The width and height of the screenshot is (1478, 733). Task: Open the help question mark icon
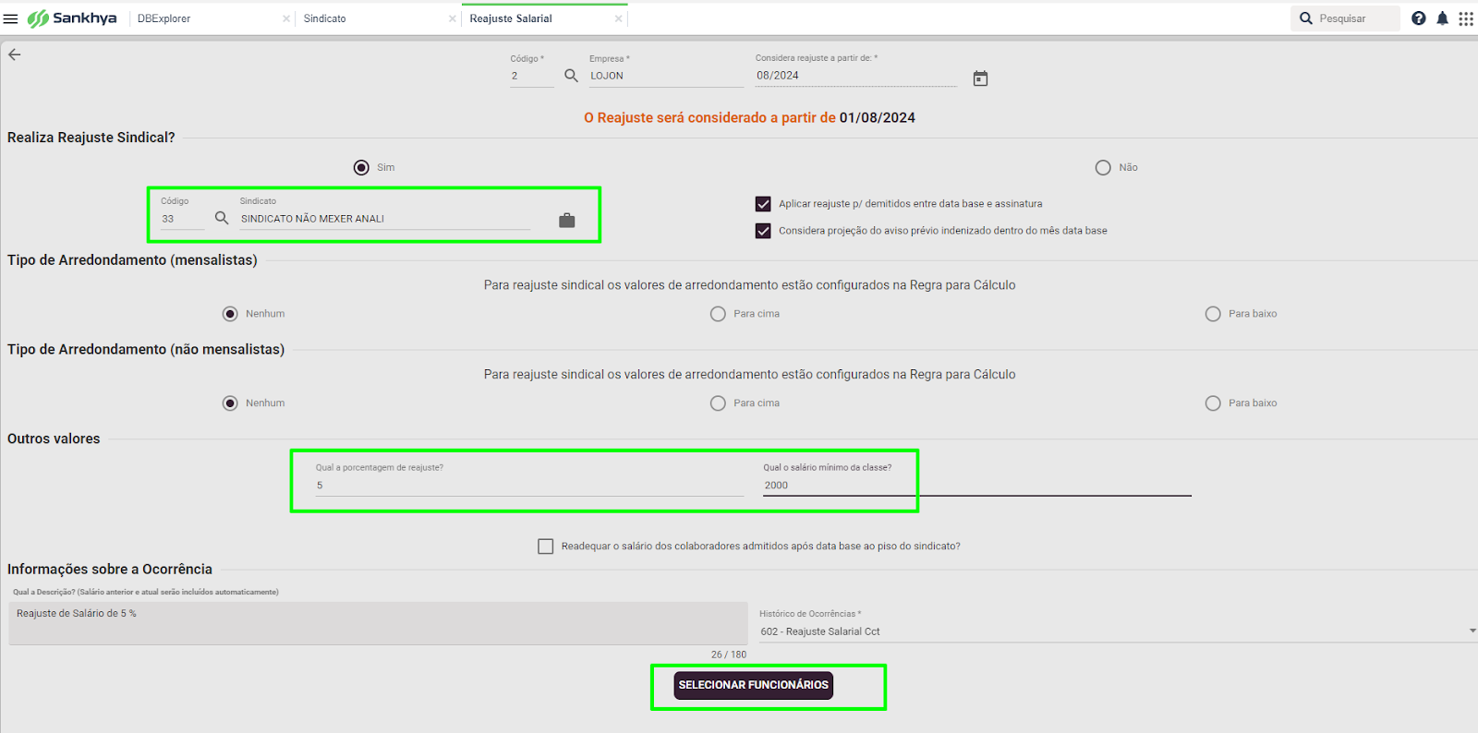click(x=1418, y=18)
